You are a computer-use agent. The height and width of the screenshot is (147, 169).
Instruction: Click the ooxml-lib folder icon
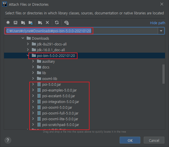39,79
